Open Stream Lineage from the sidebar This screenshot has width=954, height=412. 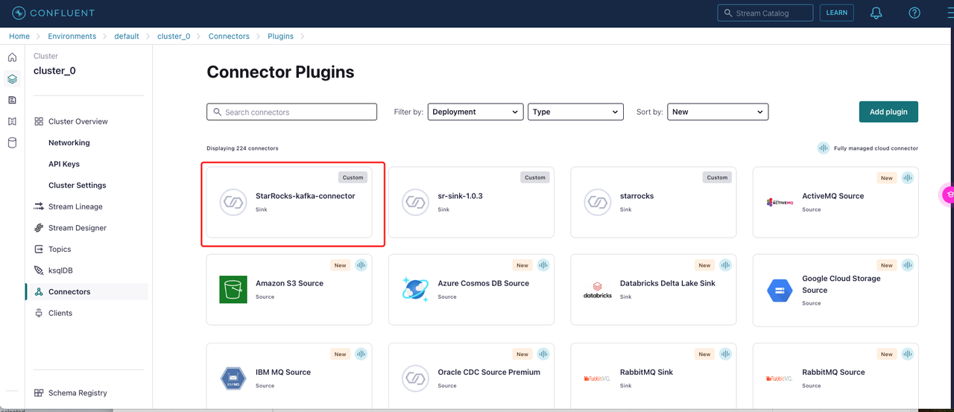click(x=75, y=207)
